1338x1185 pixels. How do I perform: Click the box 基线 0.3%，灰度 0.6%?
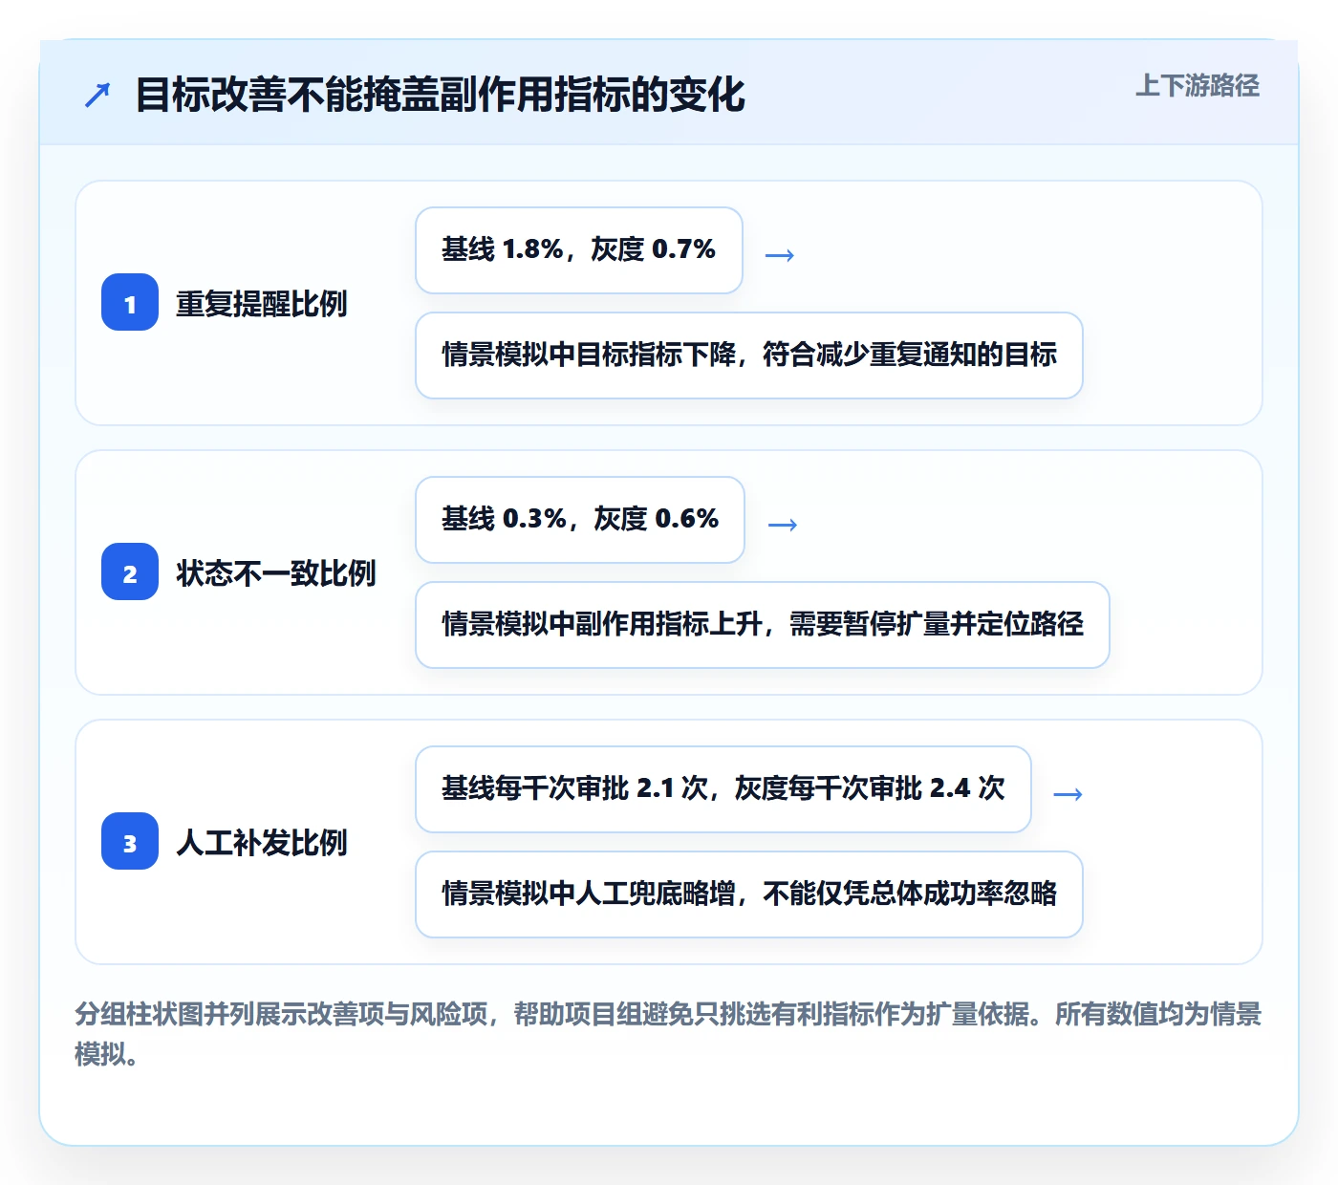[x=580, y=520]
